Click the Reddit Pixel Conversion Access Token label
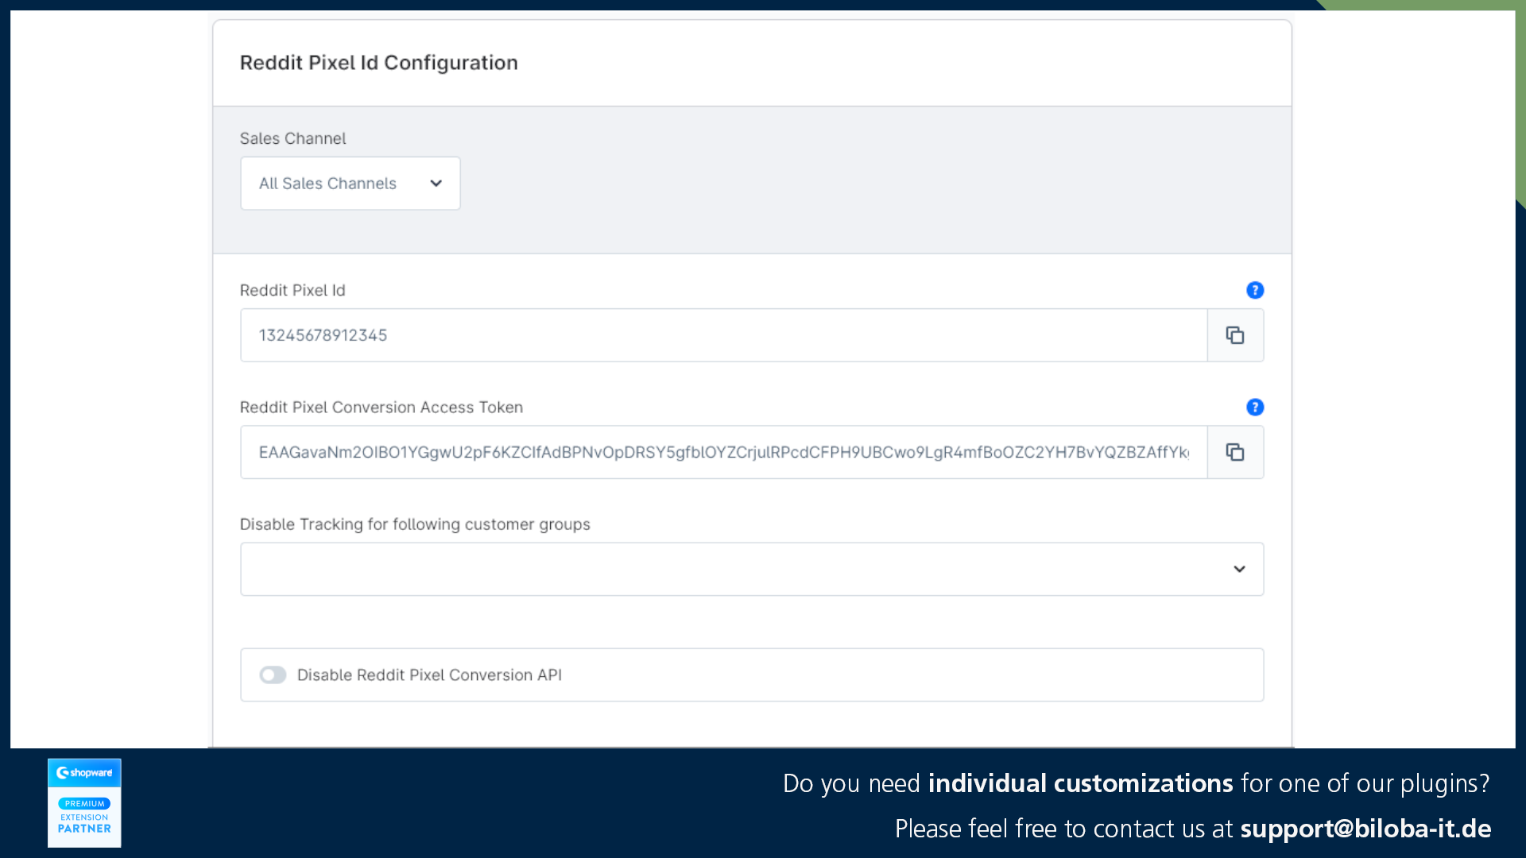Image resolution: width=1526 pixels, height=858 pixels. (381, 407)
